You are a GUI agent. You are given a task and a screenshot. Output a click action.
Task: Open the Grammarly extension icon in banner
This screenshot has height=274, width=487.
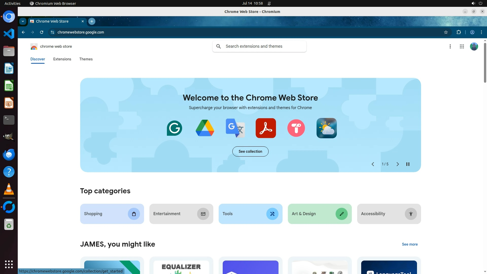(174, 128)
